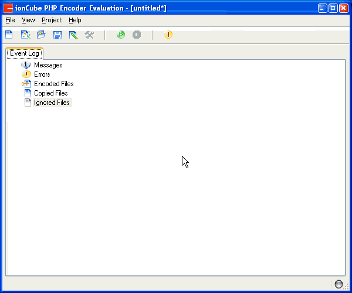Click the Copied Files document icon
The width and height of the screenshot is (352, 293).
(x=28, y=93)
